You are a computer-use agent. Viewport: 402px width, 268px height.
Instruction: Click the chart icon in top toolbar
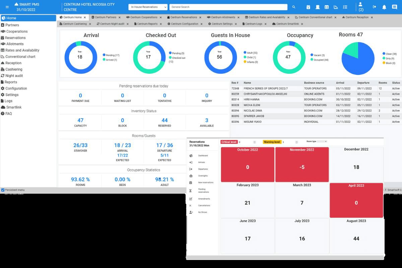(x=336, y=7)
